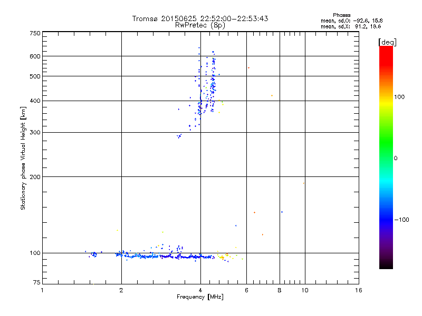Click the x-axis tick label '1'
422x316 pixels.
point(42,290)
